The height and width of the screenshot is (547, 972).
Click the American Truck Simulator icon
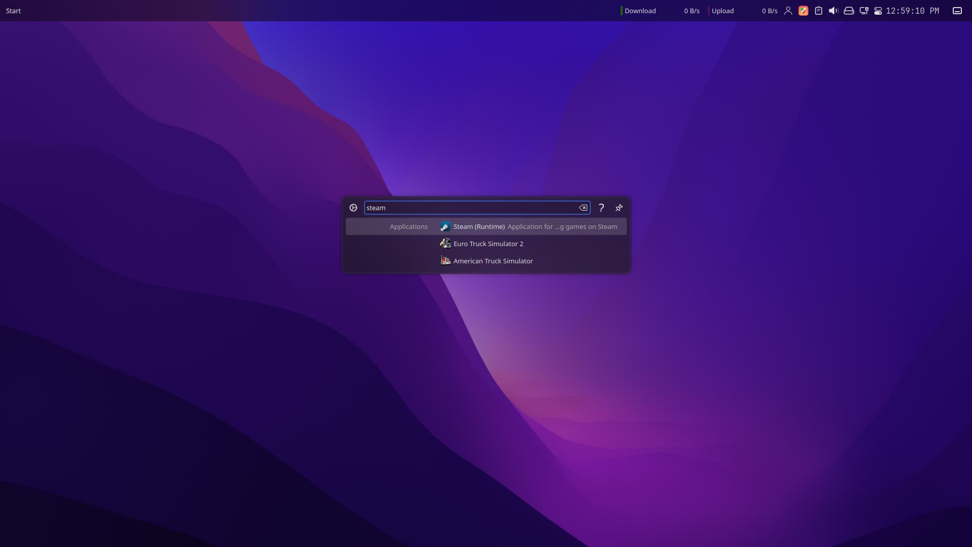tap(445, 261)
